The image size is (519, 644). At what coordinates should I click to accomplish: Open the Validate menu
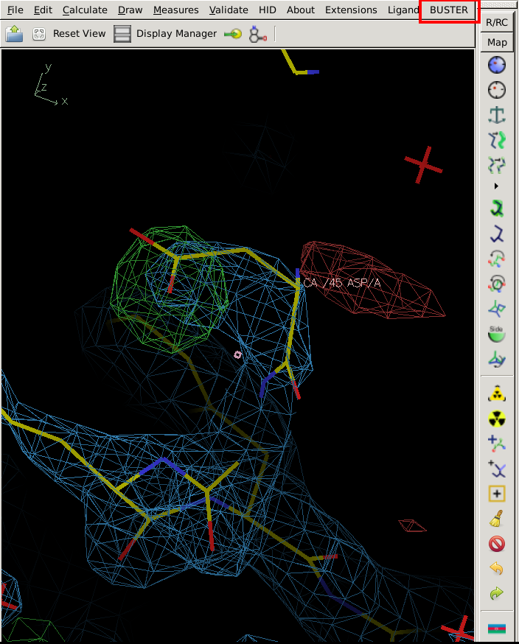point(229,10)
